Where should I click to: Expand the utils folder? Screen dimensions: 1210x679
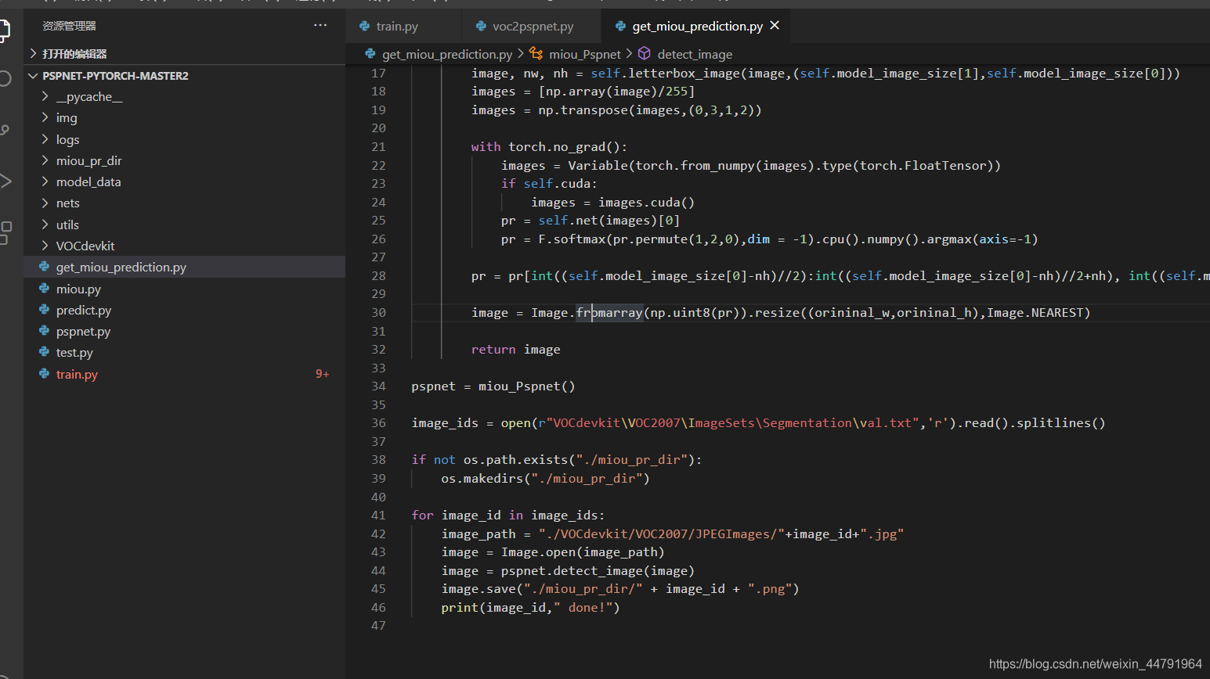pyautogui.click(x=45, y=225)
